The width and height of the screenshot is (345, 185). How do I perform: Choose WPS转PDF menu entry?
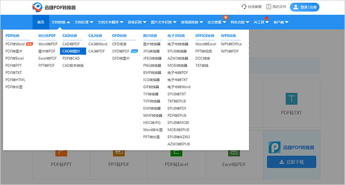230,51
